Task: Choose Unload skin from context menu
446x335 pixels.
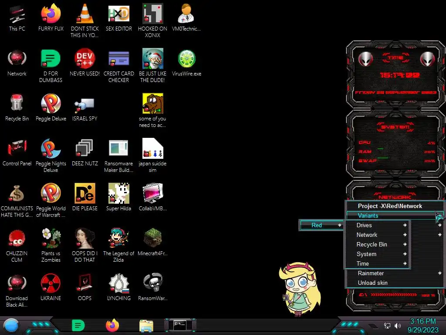Action: pos(395,283)
